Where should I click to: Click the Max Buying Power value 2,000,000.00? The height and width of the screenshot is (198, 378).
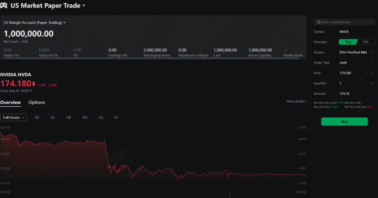pos(155,50)
